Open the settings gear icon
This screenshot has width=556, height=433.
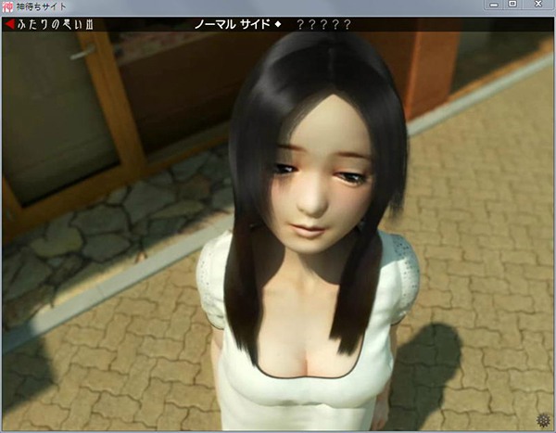[543, 420]
